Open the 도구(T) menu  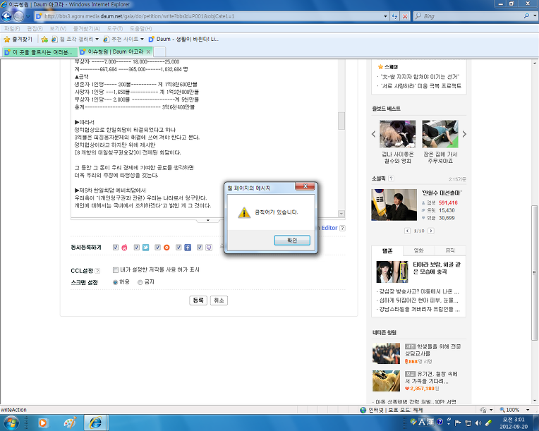coord(114,28)
